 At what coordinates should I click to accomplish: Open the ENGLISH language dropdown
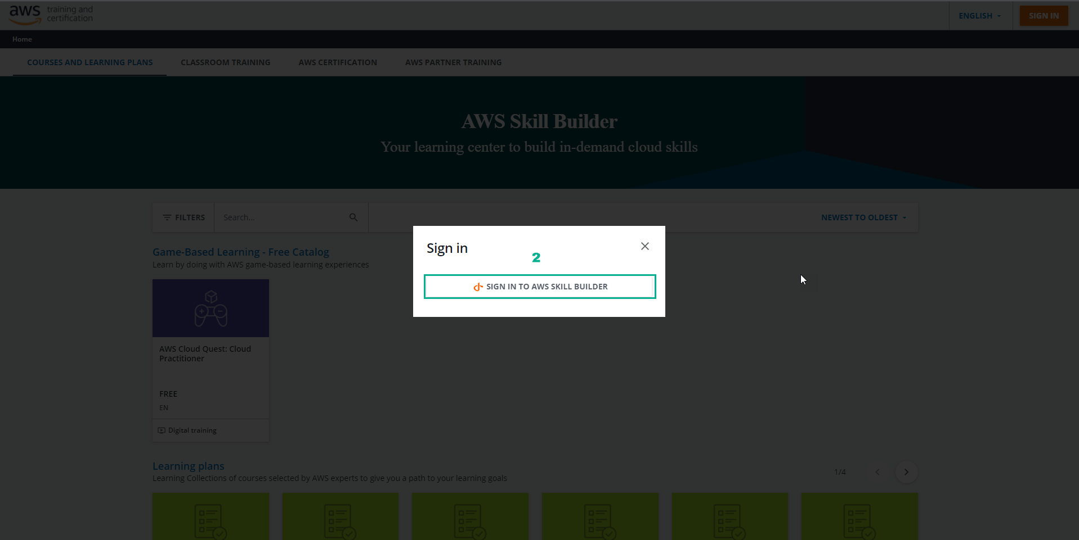(979, 15)
